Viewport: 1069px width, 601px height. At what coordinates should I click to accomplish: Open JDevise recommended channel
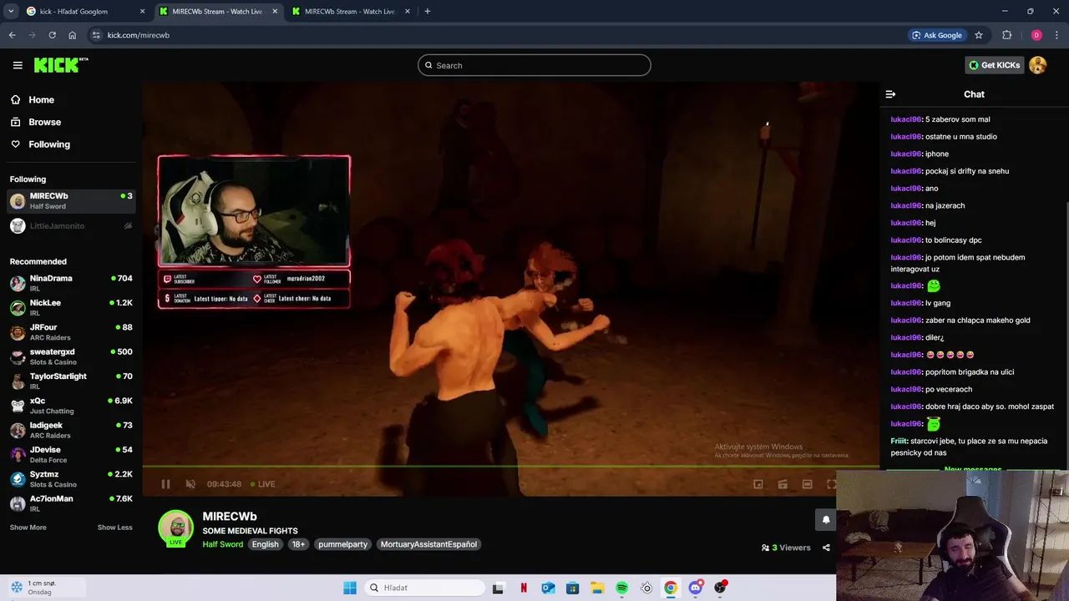71,454
